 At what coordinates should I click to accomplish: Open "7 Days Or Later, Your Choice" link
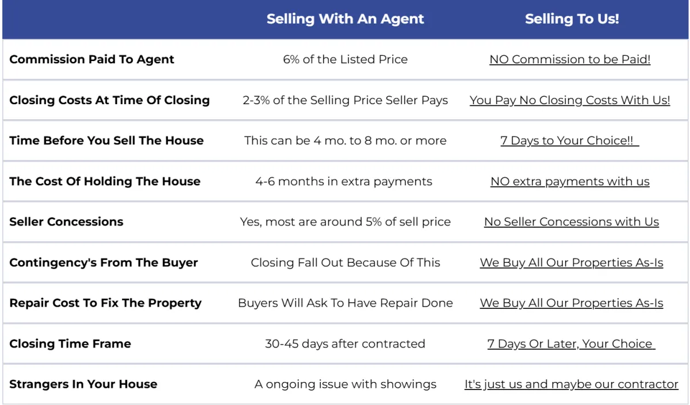(571, 343)
